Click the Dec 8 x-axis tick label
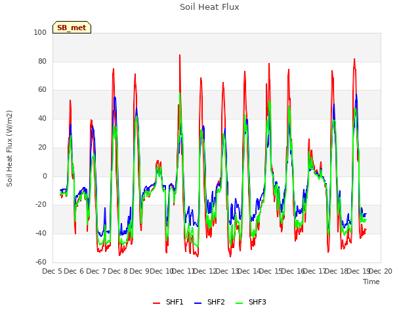Image resolution: width=420 pixels, height=315 pixels. (118, 271)
